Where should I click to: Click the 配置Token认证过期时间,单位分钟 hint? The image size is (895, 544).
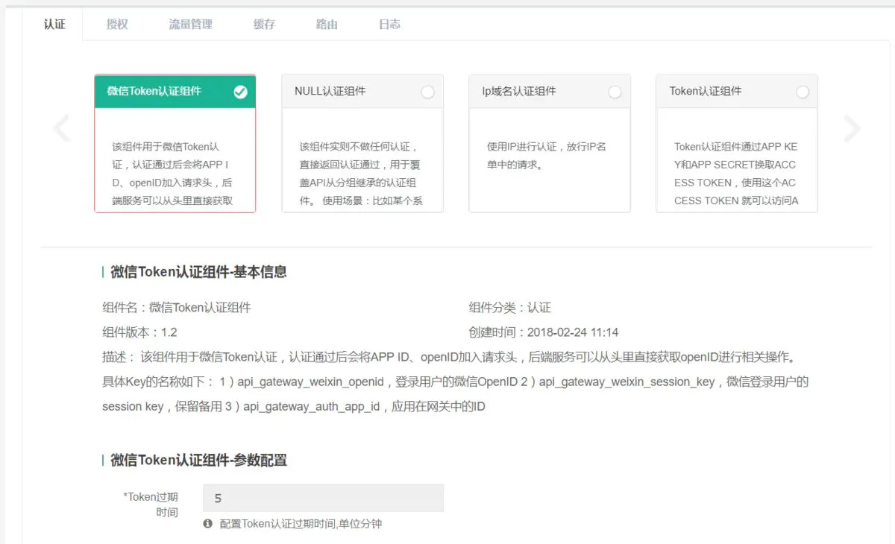(301, 524)
